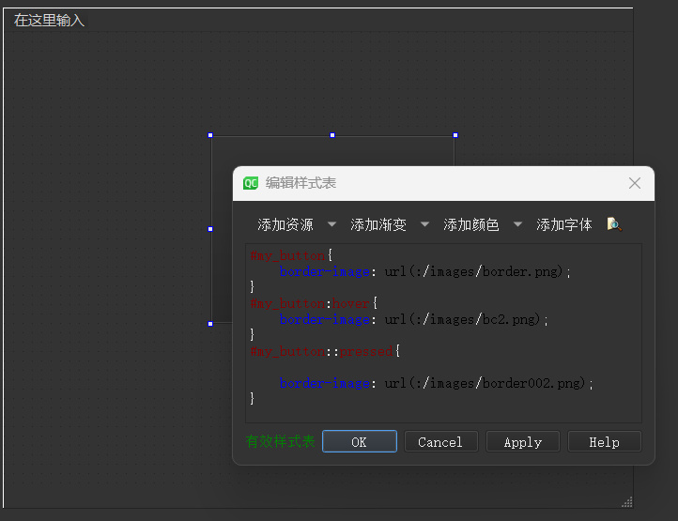The height and width of the screenshot is (521, 678).
Task: Click the border.png url line
Action: [425, 272]
